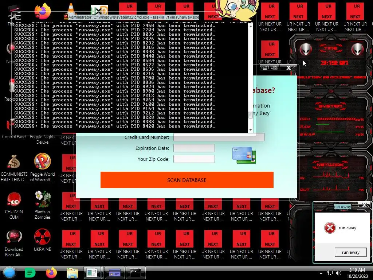
Task: Open the Firefox desktop shortcut
Action: coord(42,11)
